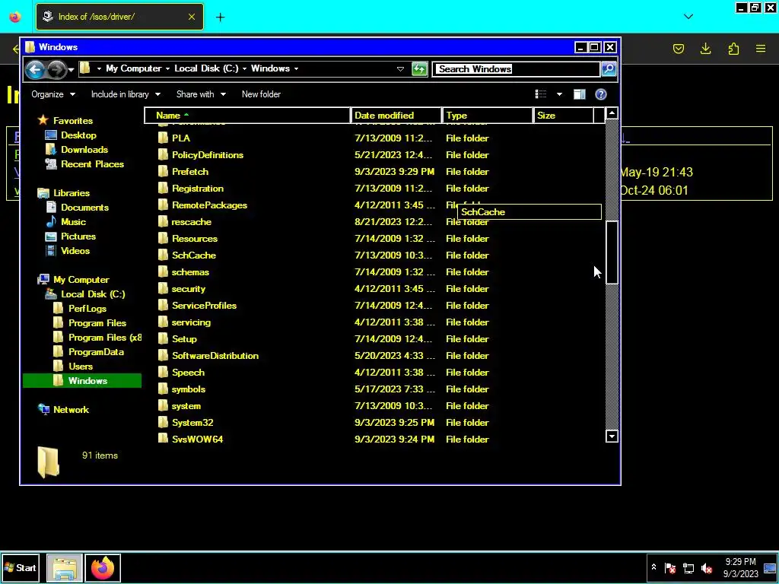Open Documents library in sidebar
Image resolution: width=779 pixels, height=584 pixels.
84,208
